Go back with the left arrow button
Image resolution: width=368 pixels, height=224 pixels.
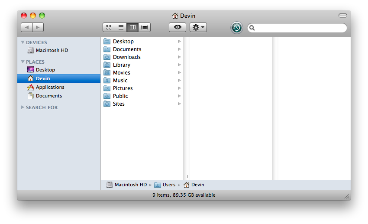point(26,27)
